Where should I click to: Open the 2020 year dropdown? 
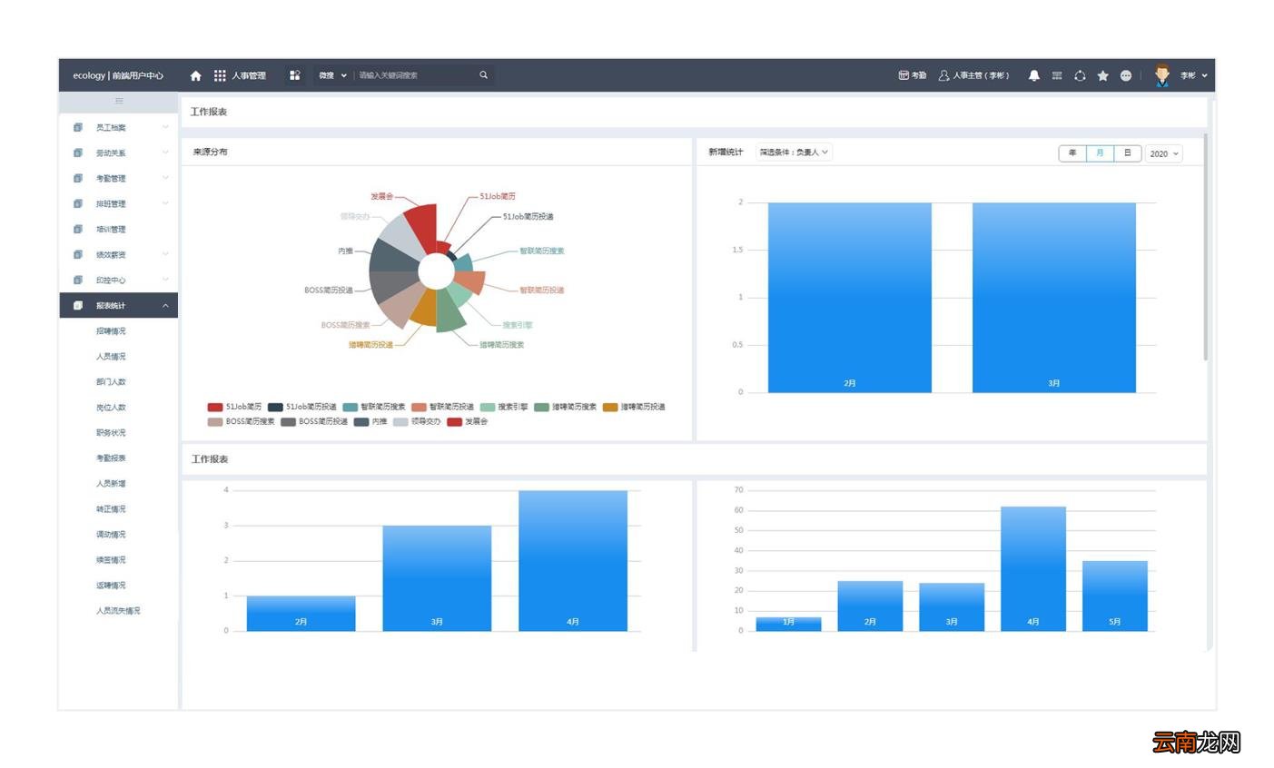click(x=1163, y=153)
